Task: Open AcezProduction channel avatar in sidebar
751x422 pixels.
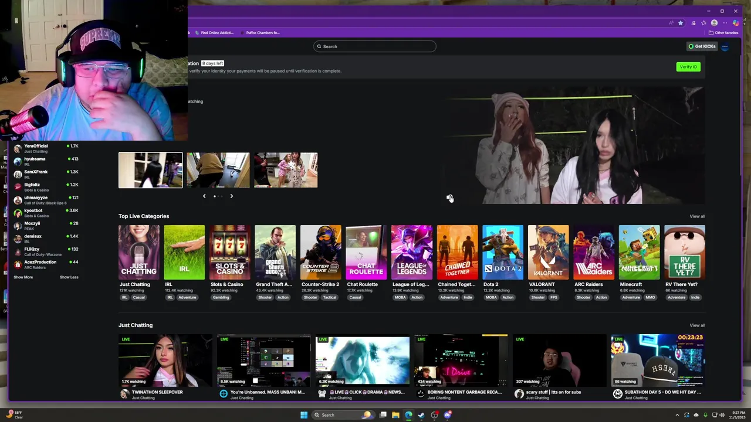Action: click(x=18, y=264)
